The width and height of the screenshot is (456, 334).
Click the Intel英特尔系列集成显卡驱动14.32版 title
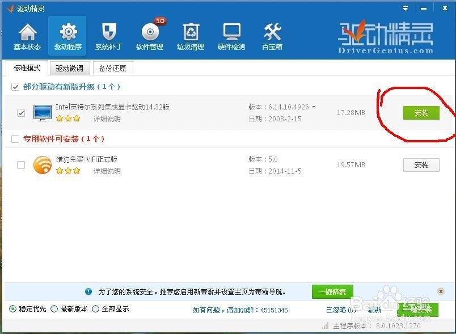point(112,107)
